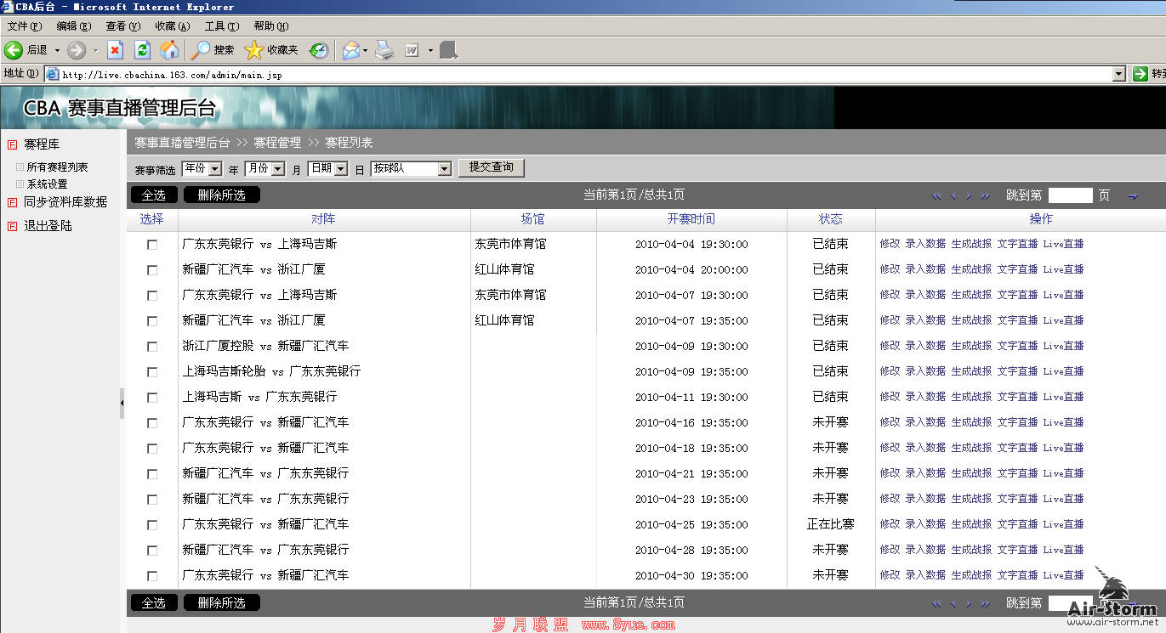Open the 月份 month dropdown
The image size is (1166, 633).
pyautogui.click(x=264, y=168)
